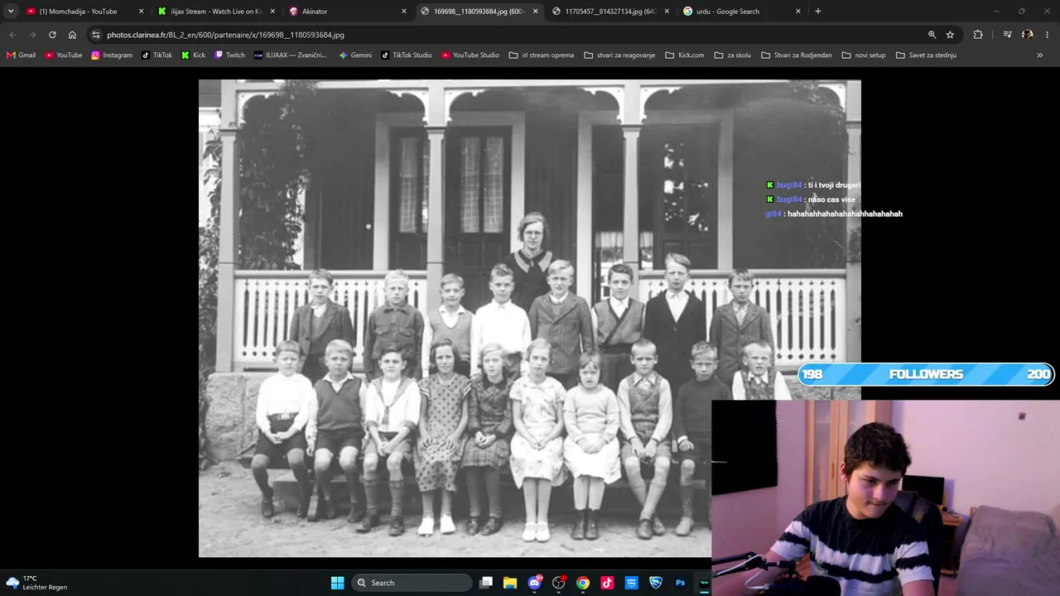
Task: Open the blue calendar-style taskbar app
Action: pos(631,583)
